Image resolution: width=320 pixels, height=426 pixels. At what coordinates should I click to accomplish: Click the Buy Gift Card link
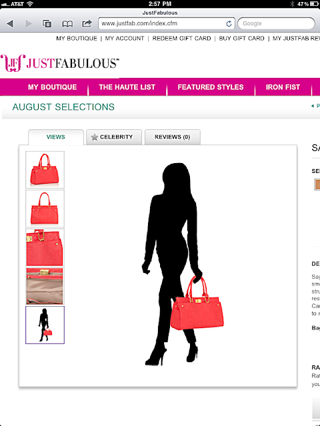pyautogui.click(x=241, y=39)
